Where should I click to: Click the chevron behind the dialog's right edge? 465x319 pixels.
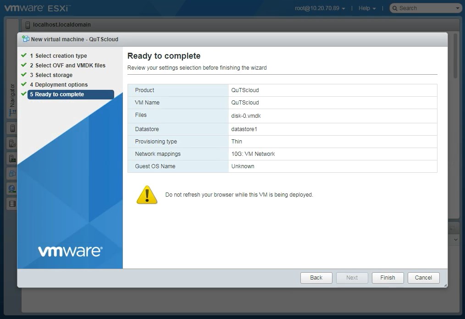pyautogui.click(x=456, y=240)
